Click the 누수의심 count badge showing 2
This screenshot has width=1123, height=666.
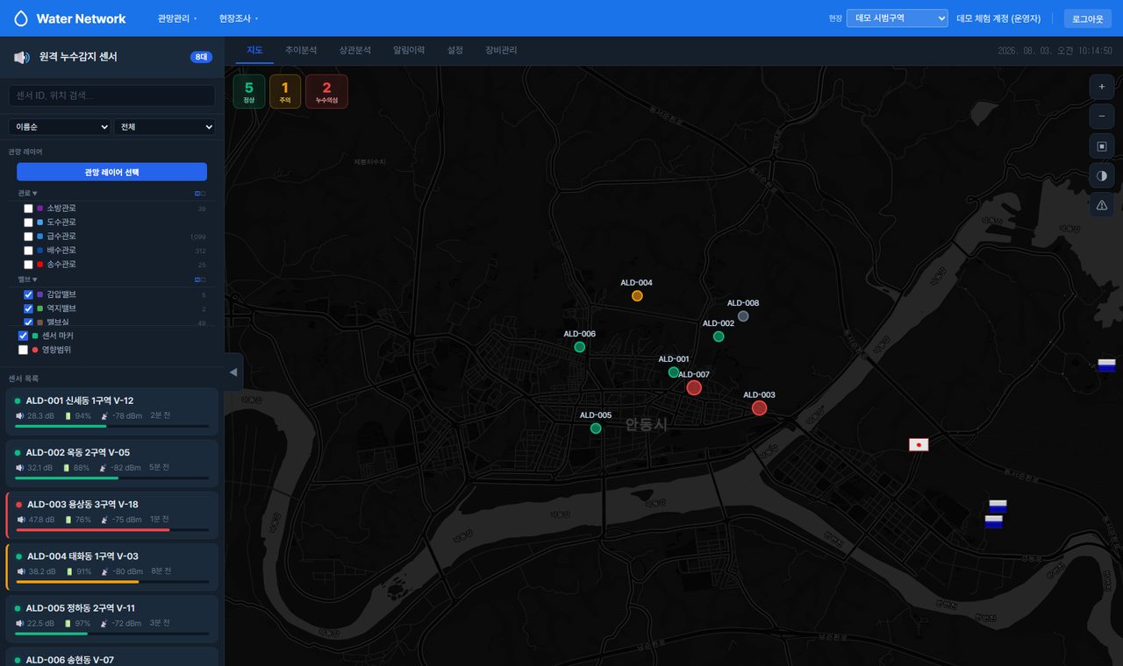coord(326,91)
